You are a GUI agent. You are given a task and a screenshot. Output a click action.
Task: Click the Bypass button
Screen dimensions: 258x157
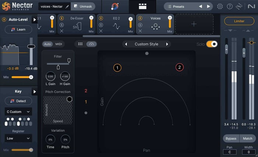(x=231, y=139)
